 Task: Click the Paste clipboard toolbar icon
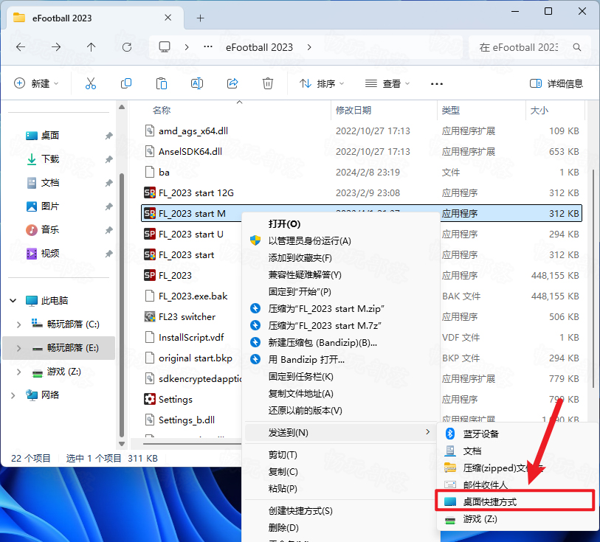tap(162, 83)
